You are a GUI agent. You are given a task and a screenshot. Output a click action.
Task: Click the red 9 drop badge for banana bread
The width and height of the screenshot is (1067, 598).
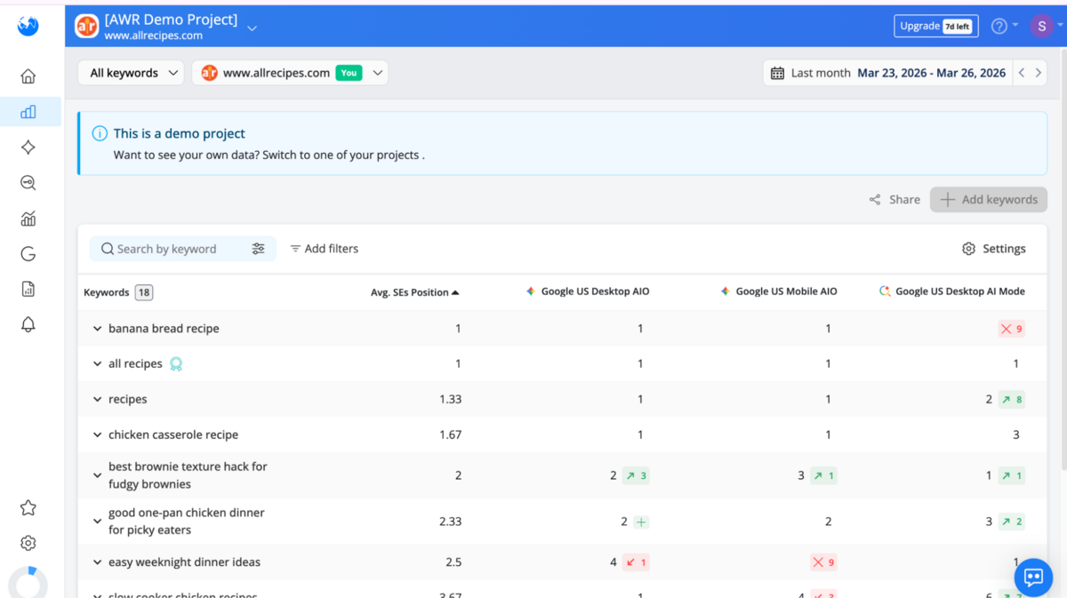point(1011,329)
